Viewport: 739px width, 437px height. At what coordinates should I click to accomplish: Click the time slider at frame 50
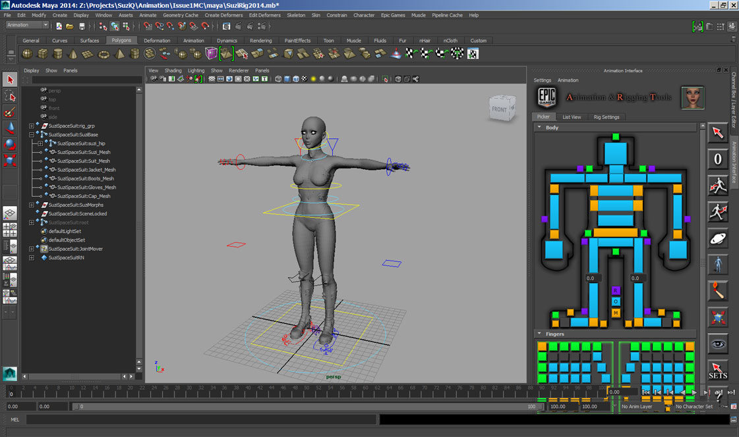[307, 392]
